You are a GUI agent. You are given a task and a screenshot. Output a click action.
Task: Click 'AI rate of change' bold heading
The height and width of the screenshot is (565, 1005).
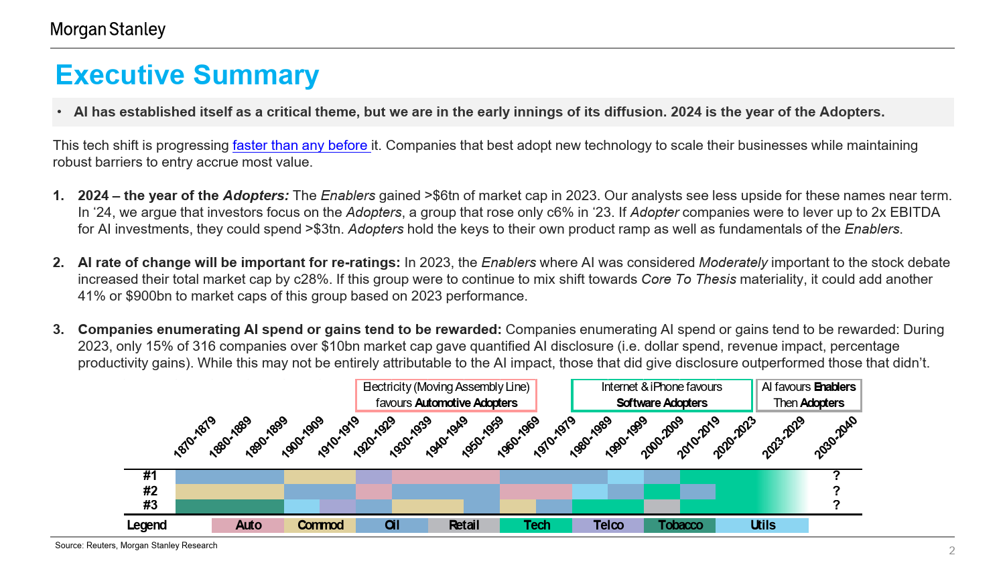click(x=239, y=262)
